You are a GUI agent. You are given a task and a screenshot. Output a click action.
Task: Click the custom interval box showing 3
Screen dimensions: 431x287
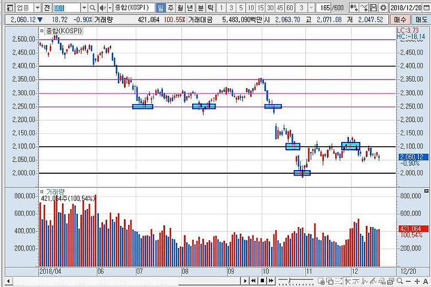coord(302,8)
